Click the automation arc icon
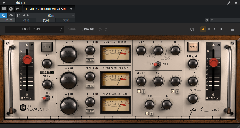The image size is (240, 128). click(11, 15)
